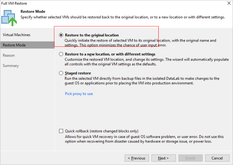This screenshot has width=233, height=165.
Task: Click the Previous button
Action: [x=136, y=158]
